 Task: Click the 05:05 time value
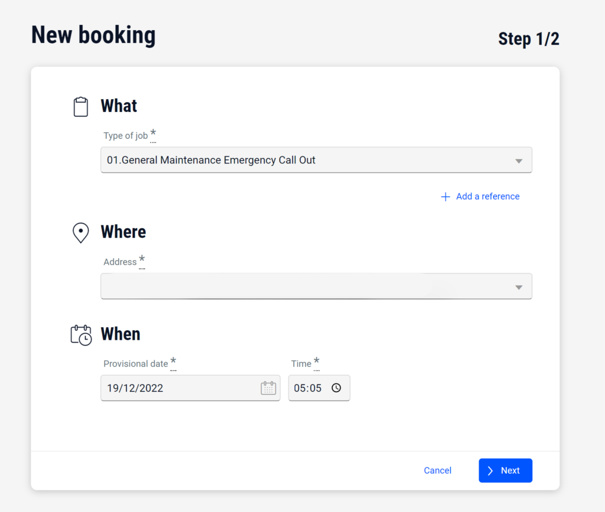[307, 388]
